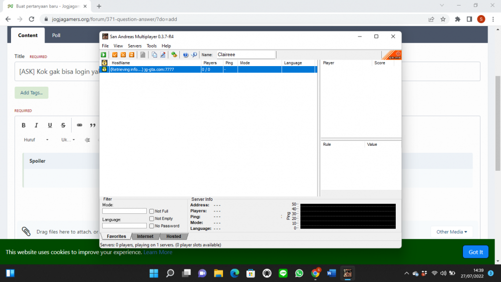Screen dimensions: 501x282
Task: Open the Settings gear icon in toolbar
Action: point(174,55)
